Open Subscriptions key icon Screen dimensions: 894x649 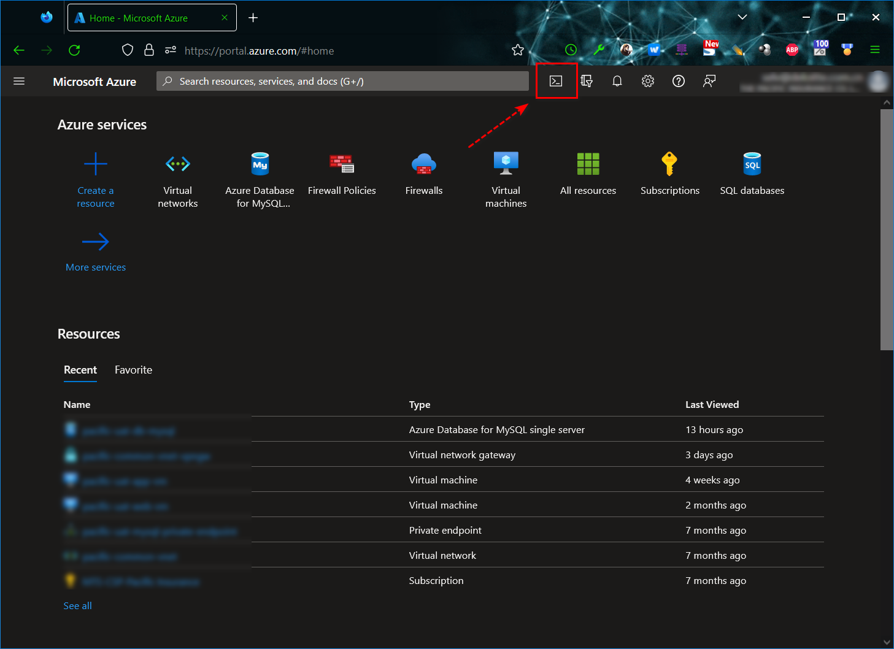click(x=669, y=164)
